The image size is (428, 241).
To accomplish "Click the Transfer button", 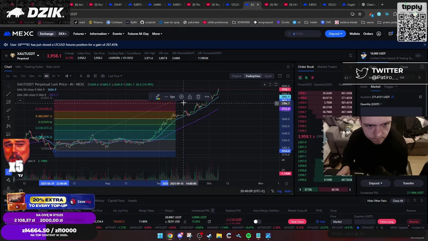I will (x=408, y=183).
